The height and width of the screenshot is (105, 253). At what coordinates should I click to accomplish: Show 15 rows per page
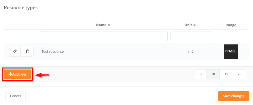tap(226, 74)
